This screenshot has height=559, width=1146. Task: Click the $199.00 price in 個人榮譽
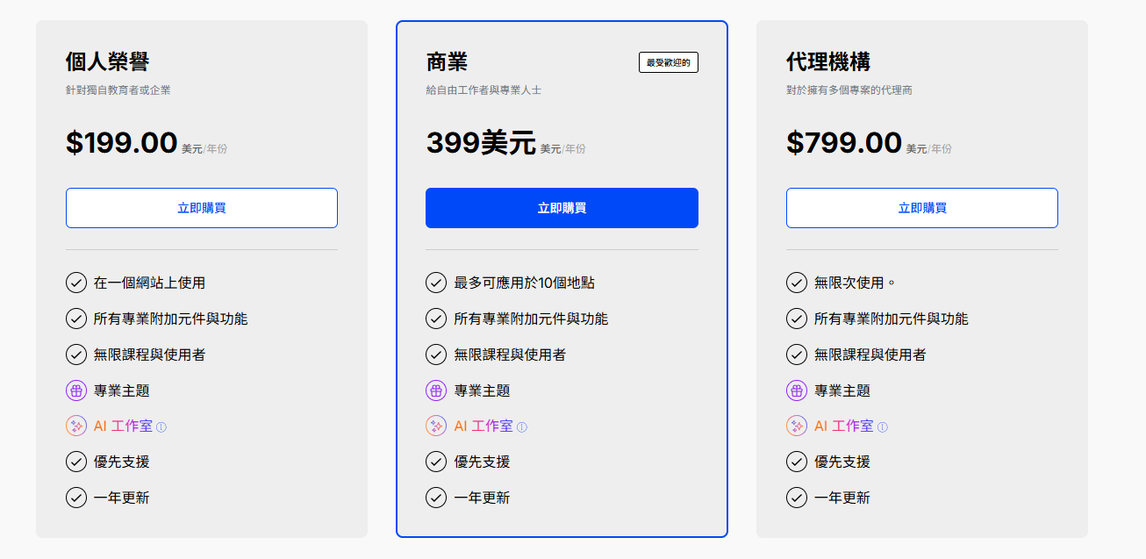tap(122, 143)
